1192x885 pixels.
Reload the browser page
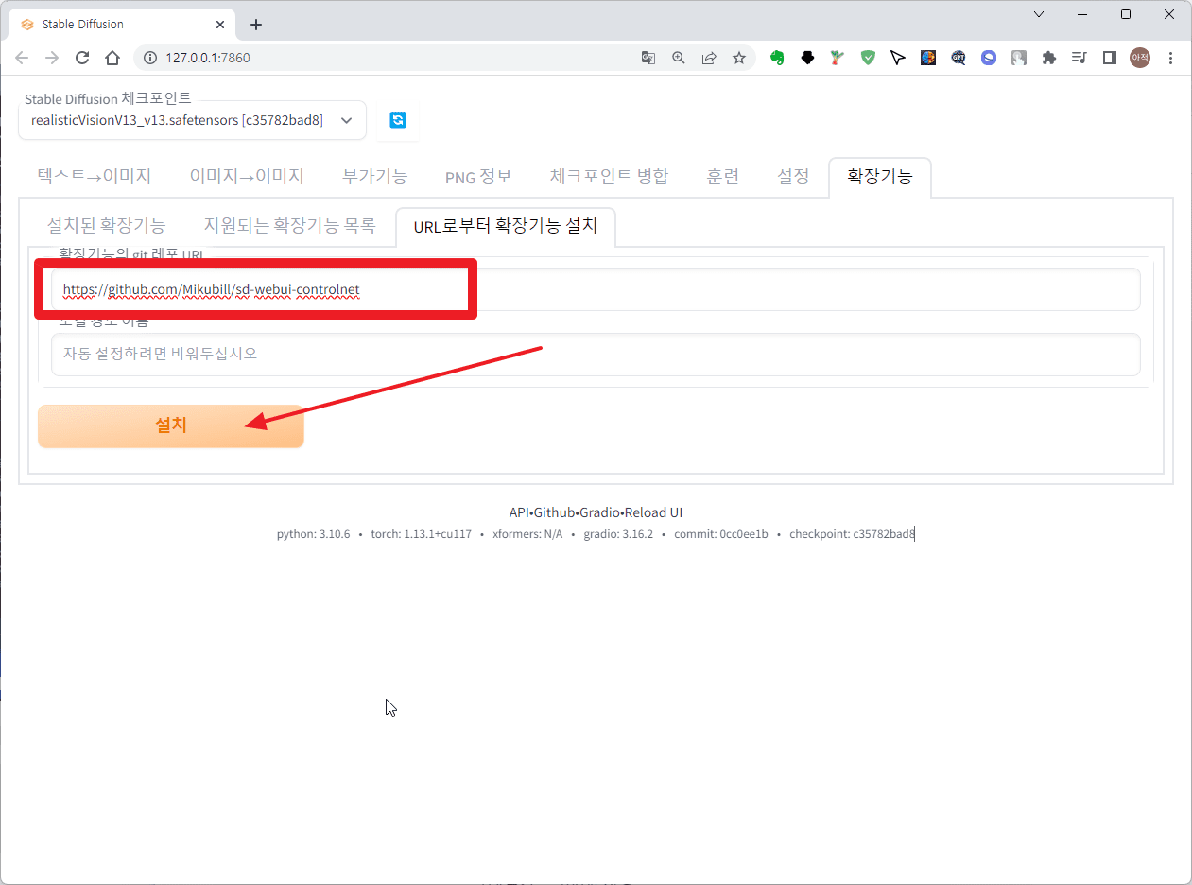pos(82,58)
